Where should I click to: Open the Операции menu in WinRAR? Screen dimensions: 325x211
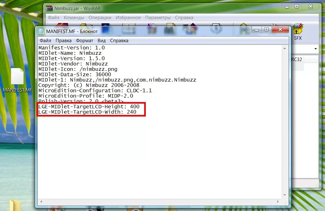[100, 18]
